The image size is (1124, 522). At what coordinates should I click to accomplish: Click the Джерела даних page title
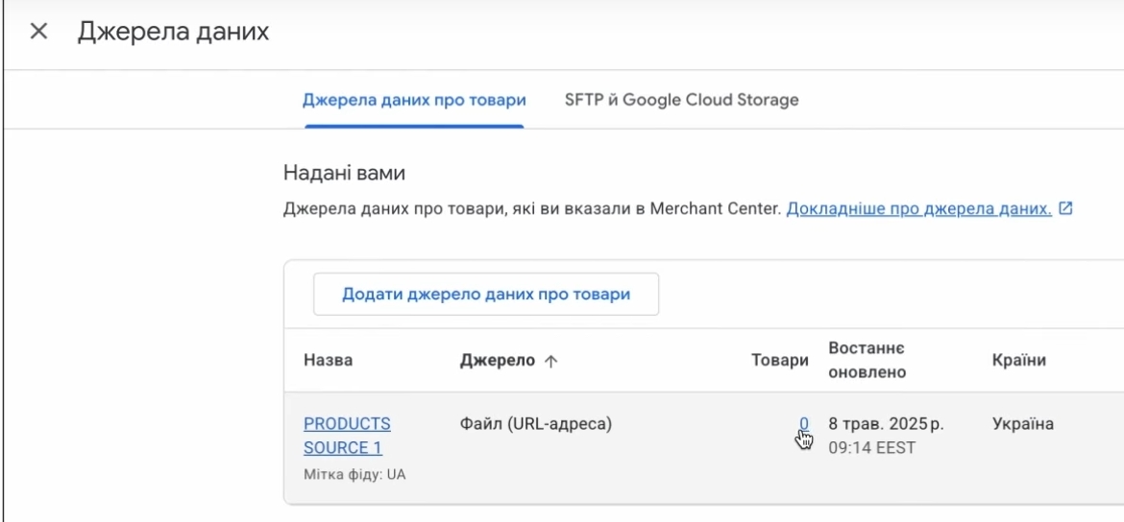click(173, 32)
